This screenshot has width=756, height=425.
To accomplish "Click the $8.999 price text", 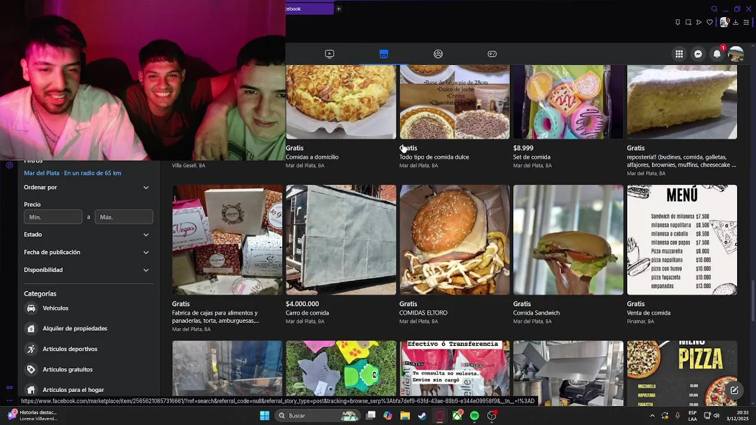I will pos(523,148).
